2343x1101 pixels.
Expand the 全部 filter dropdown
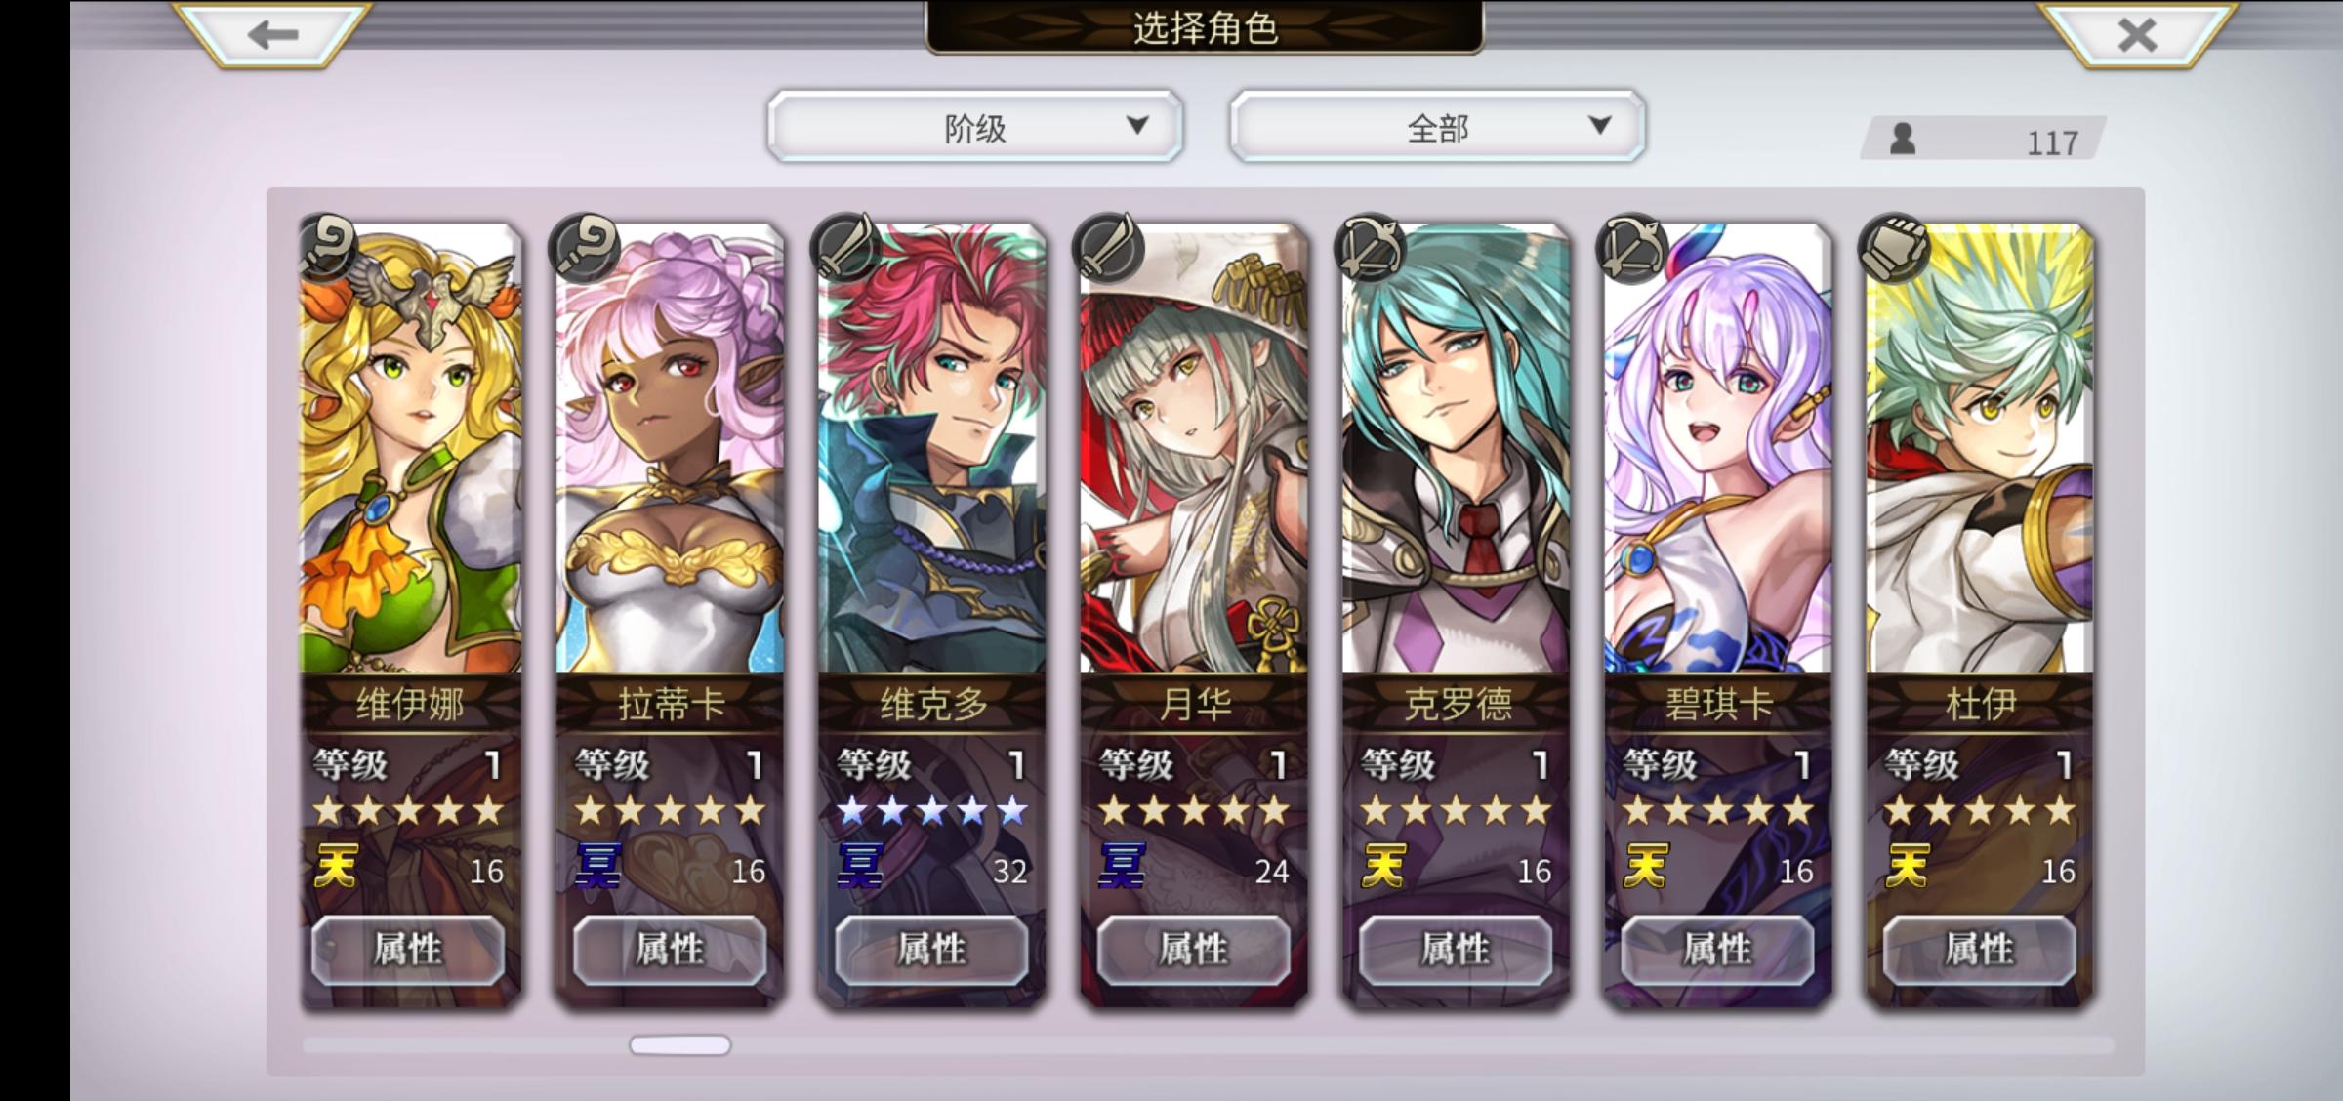[1437, 127]
